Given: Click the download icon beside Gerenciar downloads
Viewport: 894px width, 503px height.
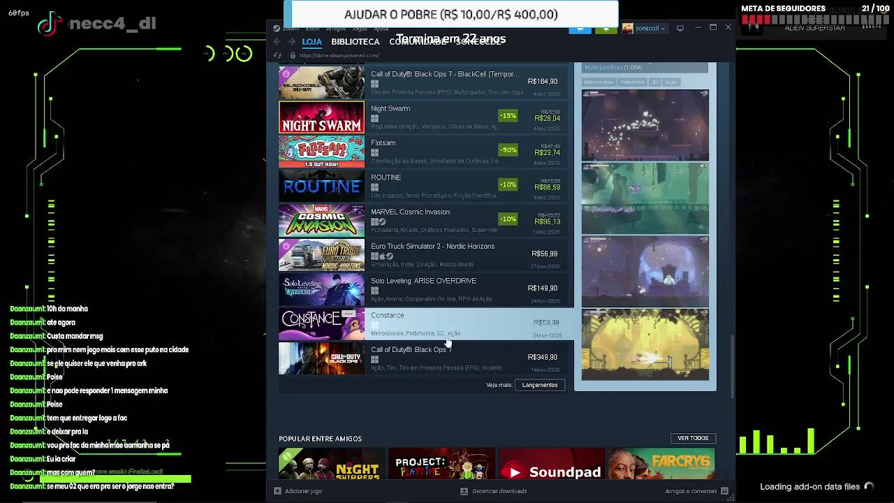Looking at the screenshot, I should tap(464, 491).
